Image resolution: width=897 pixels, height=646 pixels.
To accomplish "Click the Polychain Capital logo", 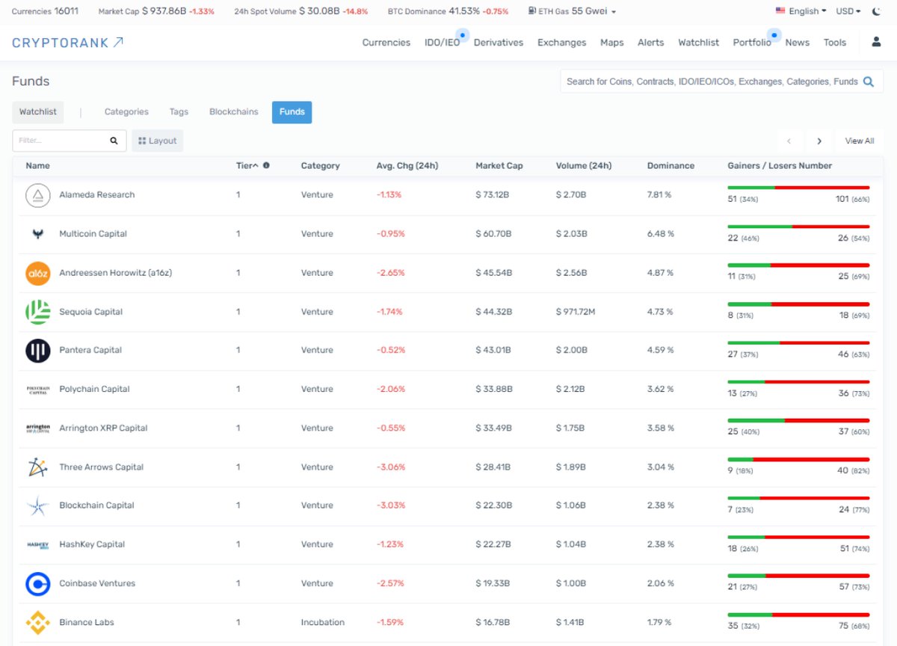I will click(37, 390).
